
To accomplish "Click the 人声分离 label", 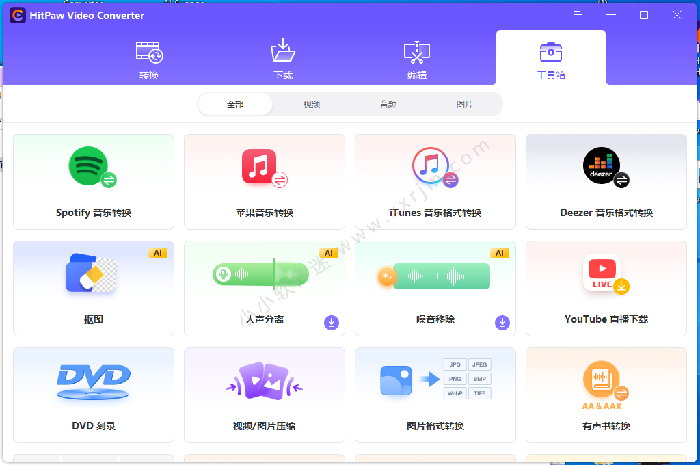I will pos(265,319).
